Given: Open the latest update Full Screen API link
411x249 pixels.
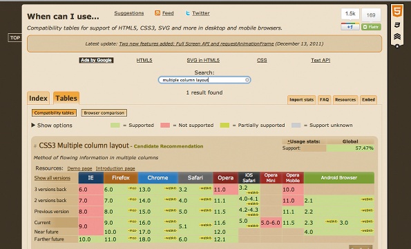Looking at the screenshot, I should pos(196,43).
